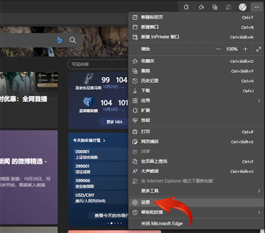
Task: Open the 全网首播 news card thumbnail
Action: click(x=29, y=83)
